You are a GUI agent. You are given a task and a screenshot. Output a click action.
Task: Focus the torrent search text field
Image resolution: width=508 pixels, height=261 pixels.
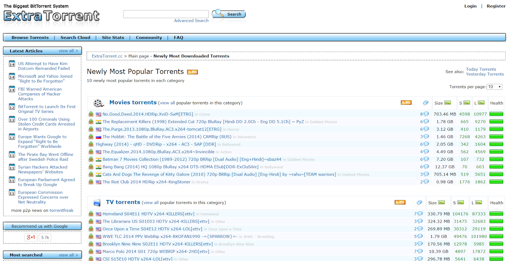pyautogui.click(x=166, y=14)
